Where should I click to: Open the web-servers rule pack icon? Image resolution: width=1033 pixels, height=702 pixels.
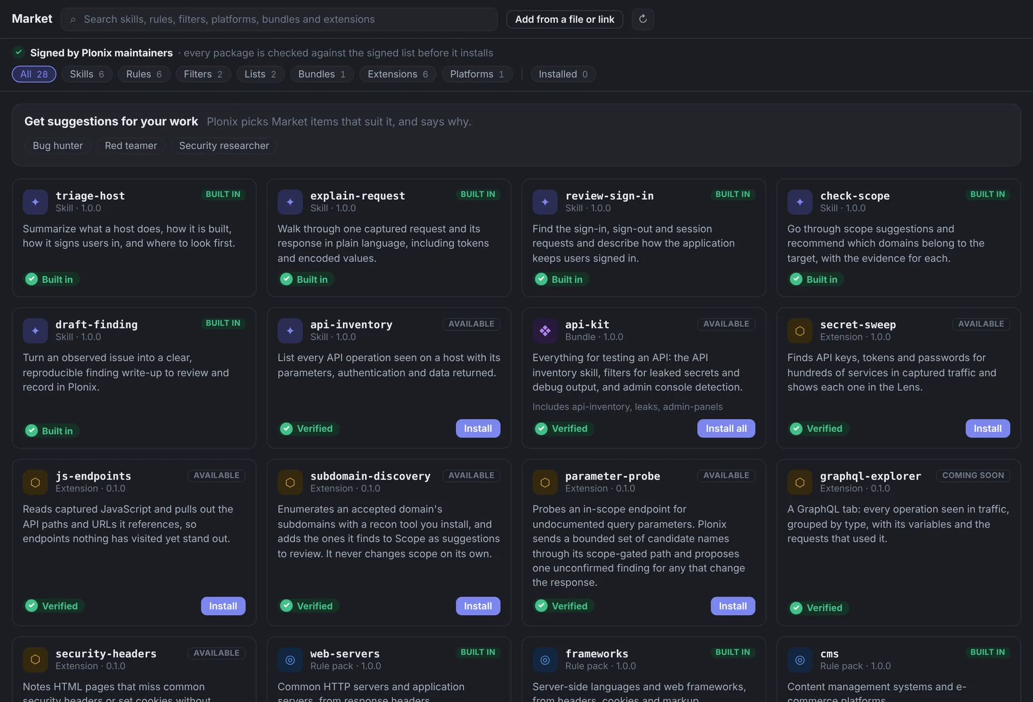pyautogui.click(x=290, y=660)
